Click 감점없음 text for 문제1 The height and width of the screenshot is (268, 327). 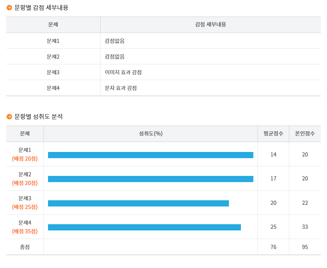pyautogui.click(x=115, y=41)
